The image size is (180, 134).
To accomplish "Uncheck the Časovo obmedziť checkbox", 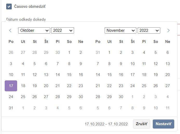I will (x=9, y=7).
